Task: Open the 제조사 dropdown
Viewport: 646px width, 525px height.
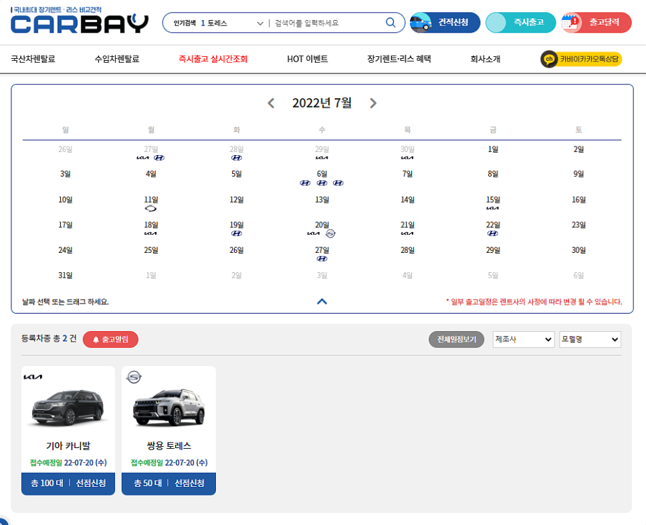Action: [523, 340]
